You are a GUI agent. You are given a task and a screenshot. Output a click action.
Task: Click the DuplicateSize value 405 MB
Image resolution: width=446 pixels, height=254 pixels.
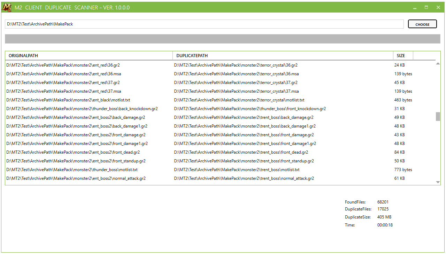pyautogui.click(x=384, y=217)
